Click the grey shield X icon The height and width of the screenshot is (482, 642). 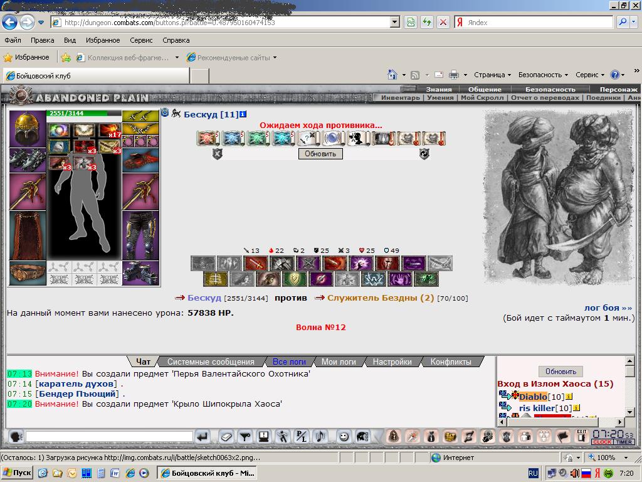217,154
